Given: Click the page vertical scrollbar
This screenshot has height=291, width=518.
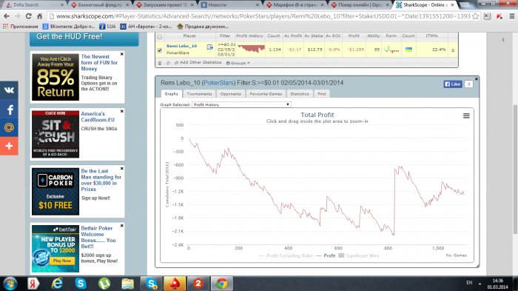Looking at the screenshot, I should (x=515, y=169).
